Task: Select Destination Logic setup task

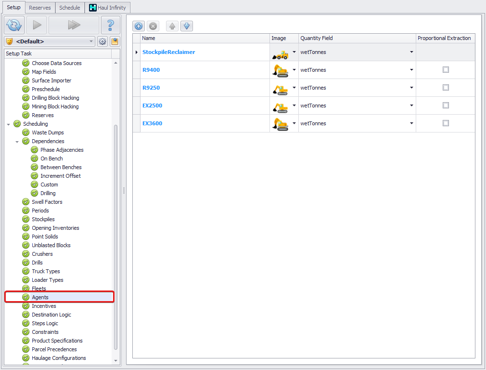Action: 51,315
